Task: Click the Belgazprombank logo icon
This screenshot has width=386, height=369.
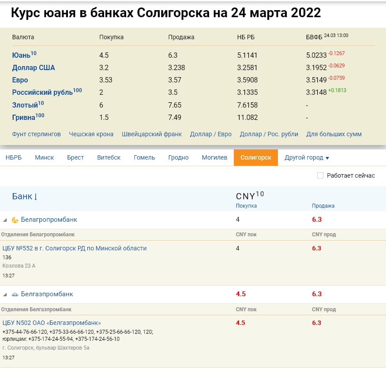Action: pos(15,294)
